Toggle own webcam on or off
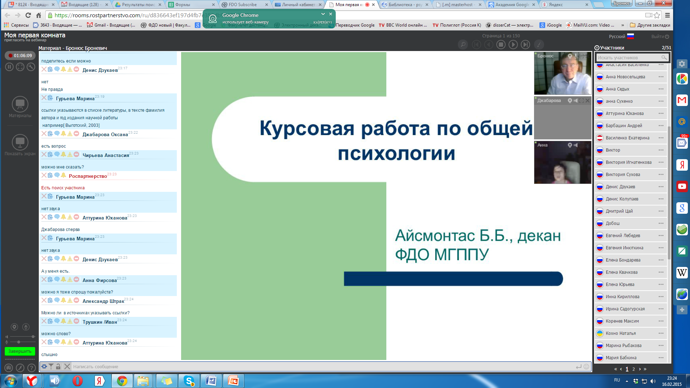This screenshot has height=388, width=690. [14, 327]
